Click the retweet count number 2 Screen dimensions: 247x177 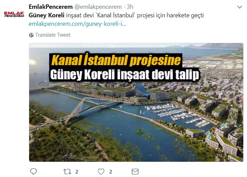click(x=77, y=172)
